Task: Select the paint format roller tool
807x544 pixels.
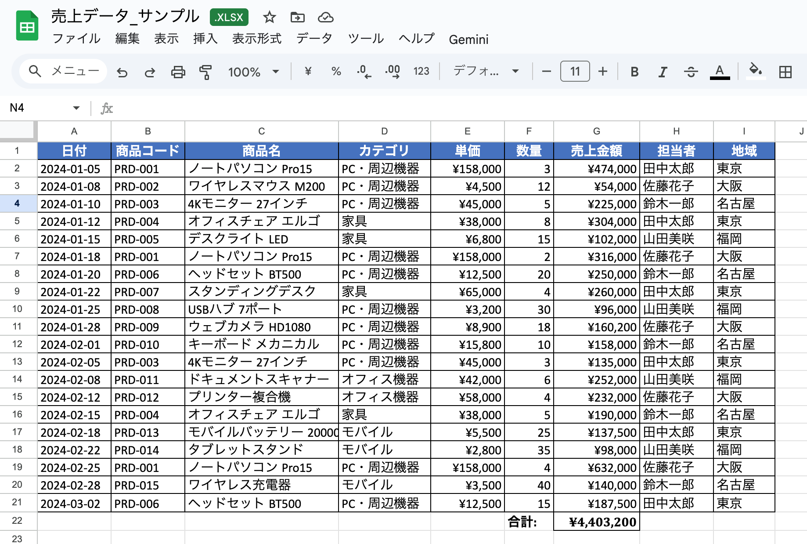Action: [205, 72]
